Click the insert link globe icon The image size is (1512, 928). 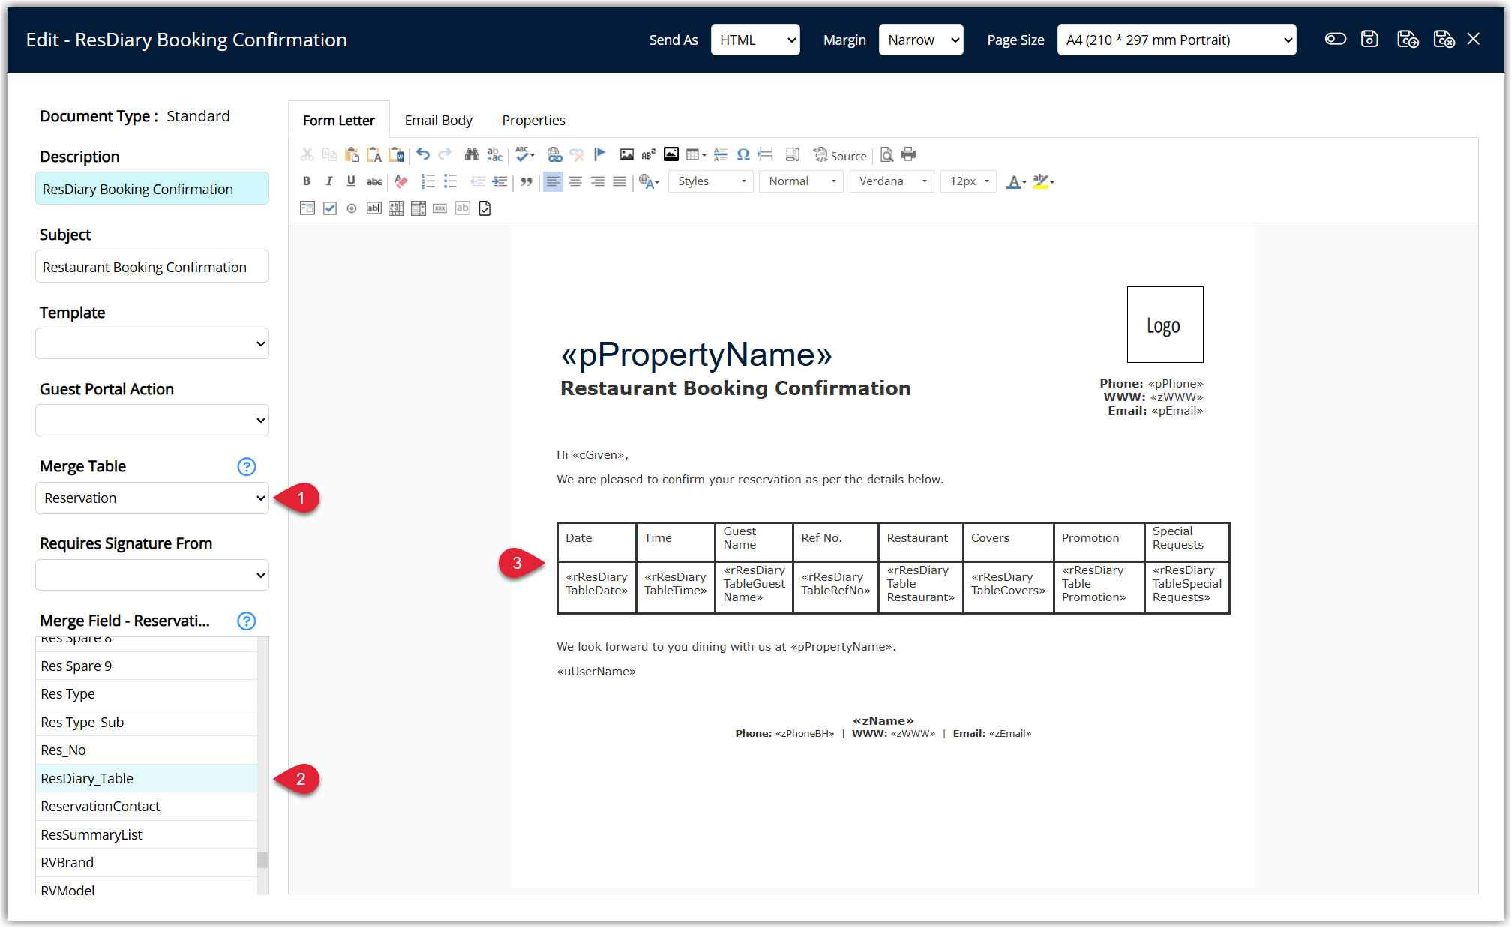tap(554, 154)
